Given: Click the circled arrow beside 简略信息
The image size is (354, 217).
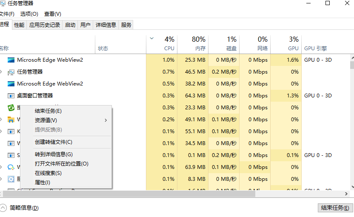Looking at the screenshot, I should pos(3,208).
